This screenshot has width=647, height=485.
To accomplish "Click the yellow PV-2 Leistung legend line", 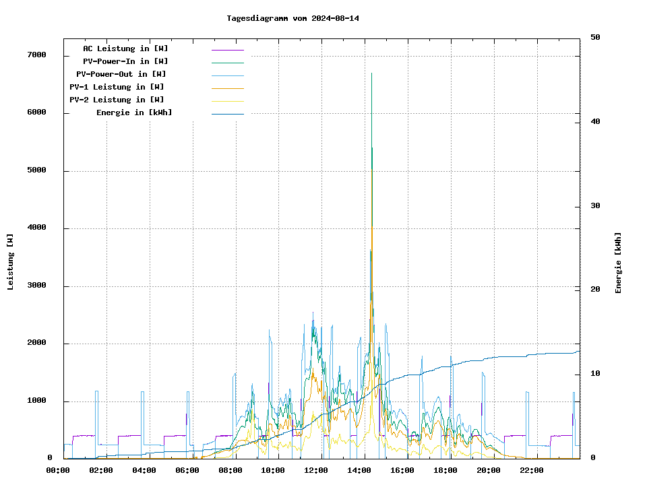I will (x=227, y=101).
